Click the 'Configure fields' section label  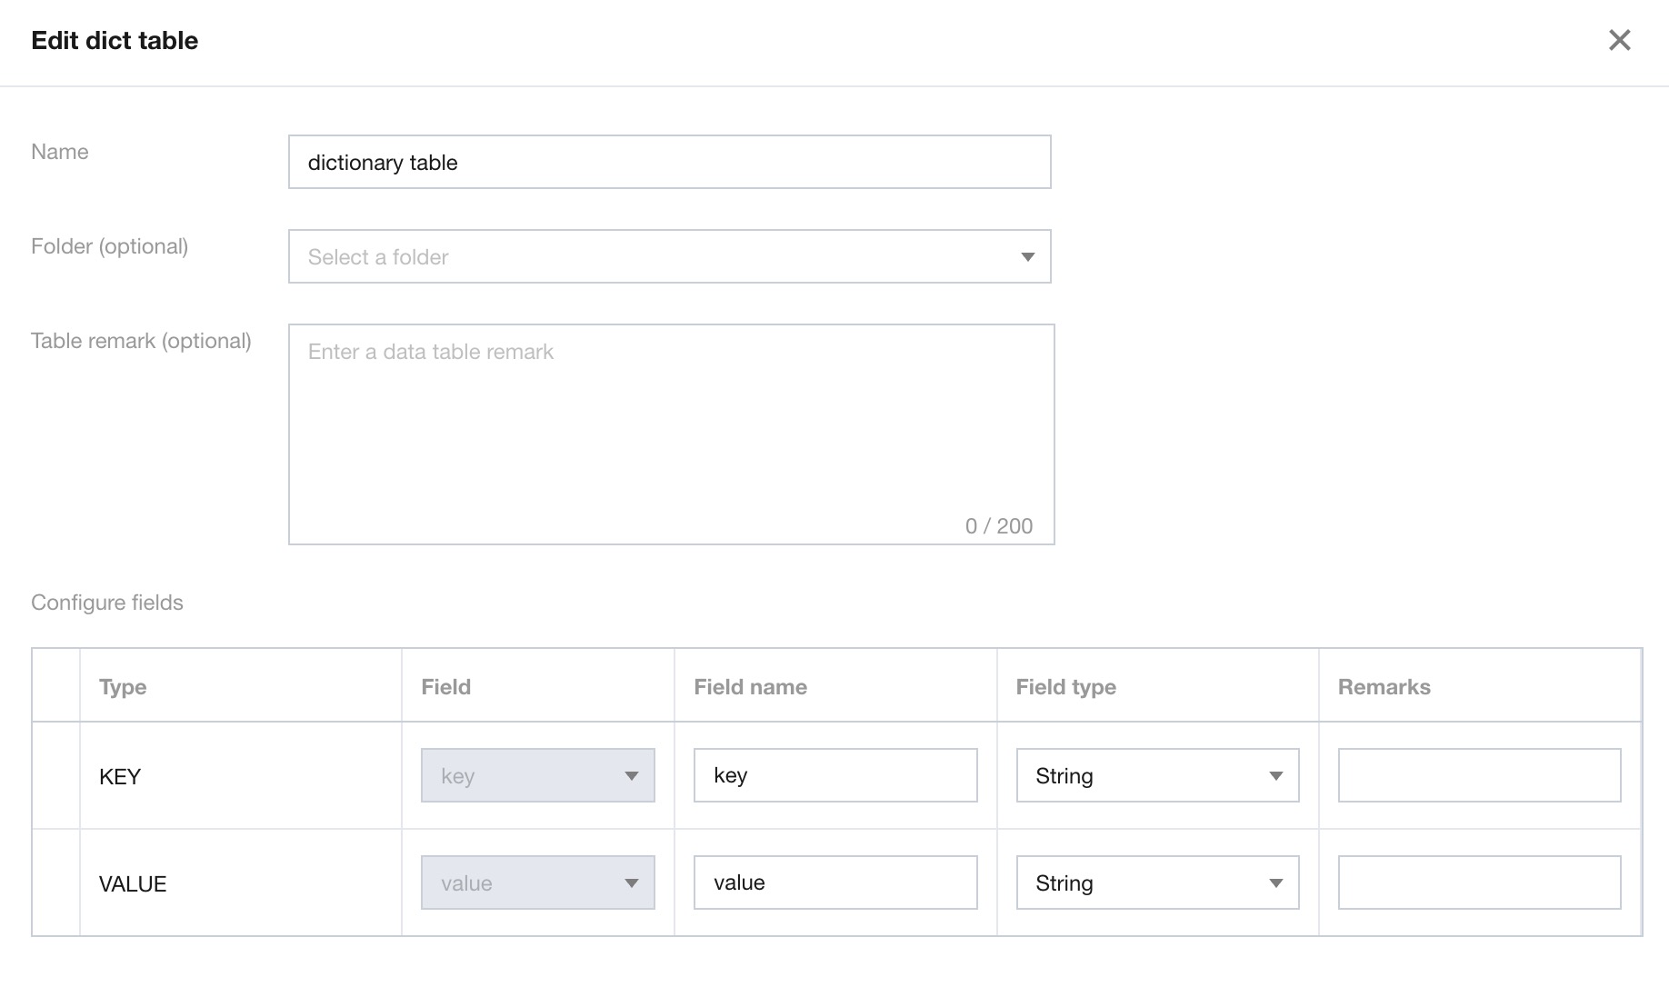(x=107, y=603)
